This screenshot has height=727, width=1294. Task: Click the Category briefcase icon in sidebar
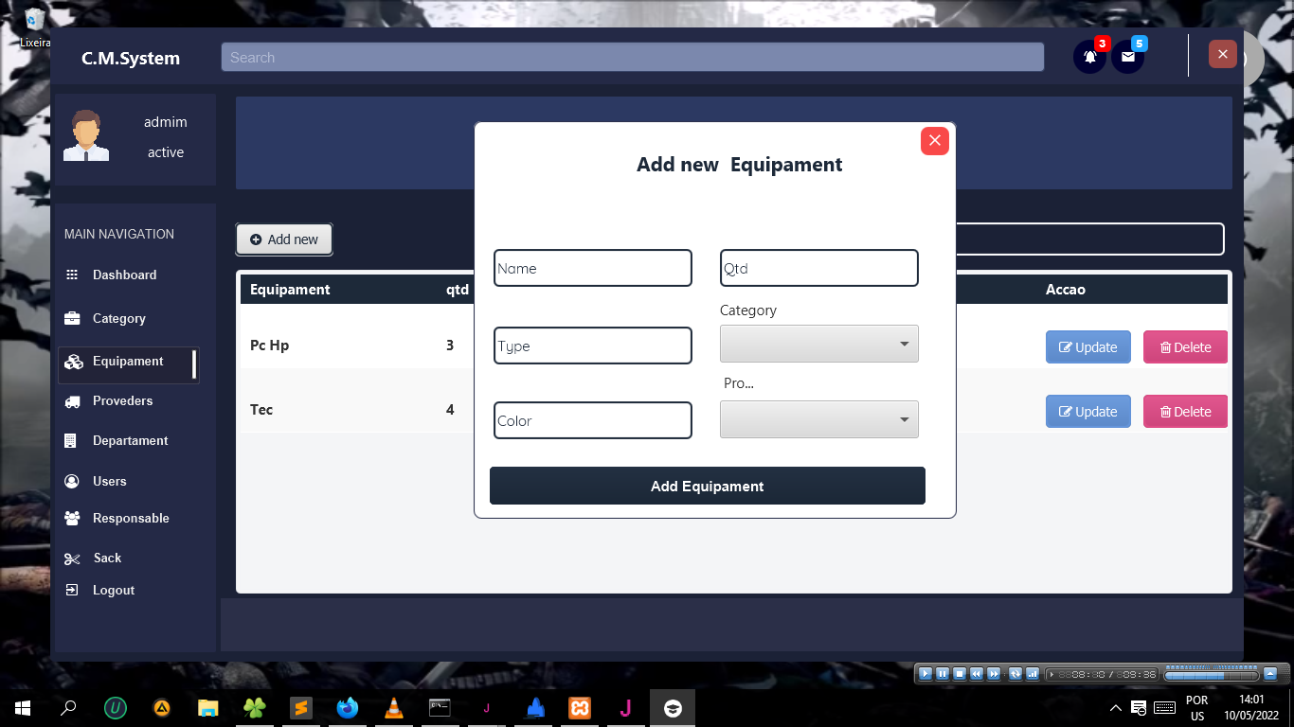pyautogui.click(x=72, y=318)
